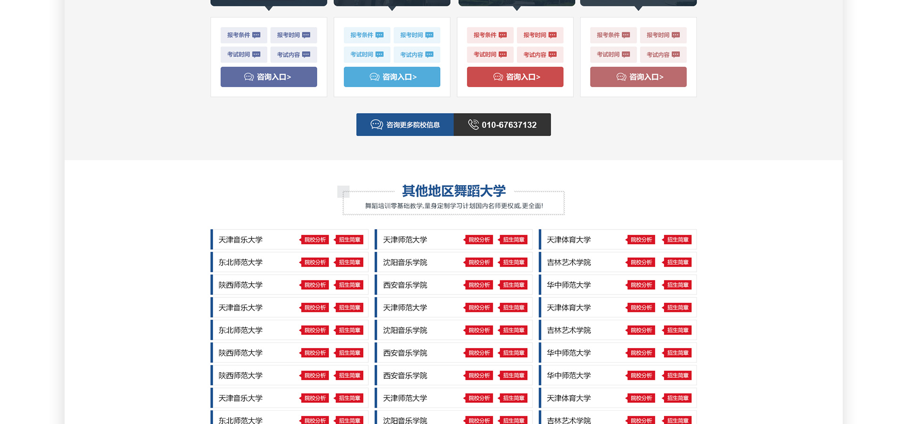Click the phone icon beside 010-67637132
The image size is (905, 424).
pos(473,124)
